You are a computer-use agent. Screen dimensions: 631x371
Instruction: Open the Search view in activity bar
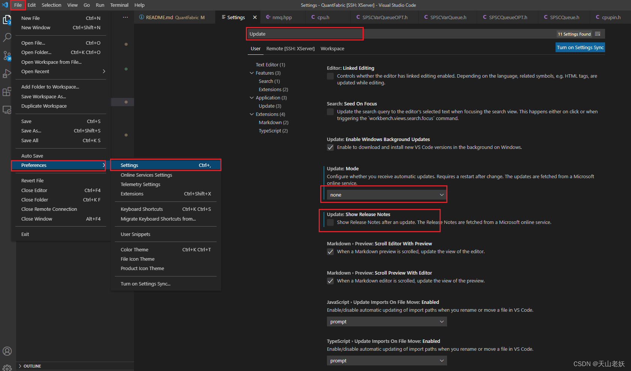7,38
